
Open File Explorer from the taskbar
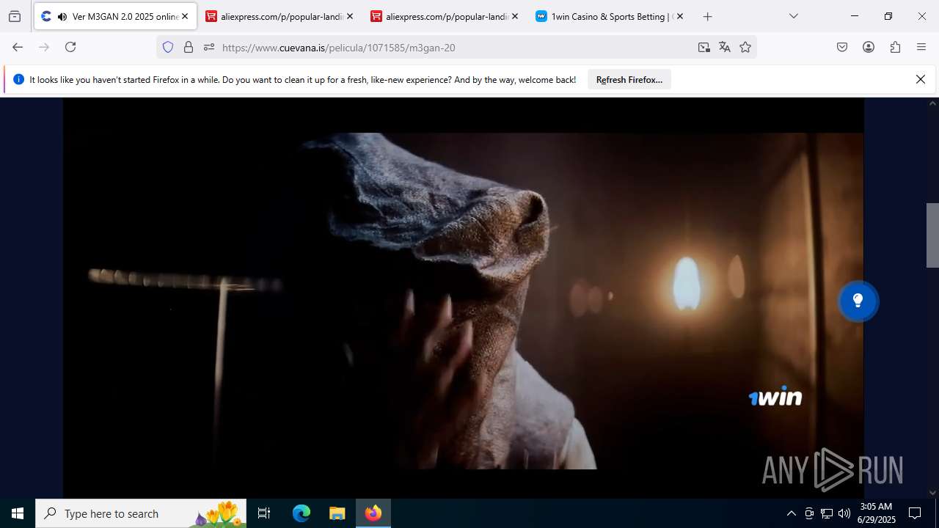point(337,513)
